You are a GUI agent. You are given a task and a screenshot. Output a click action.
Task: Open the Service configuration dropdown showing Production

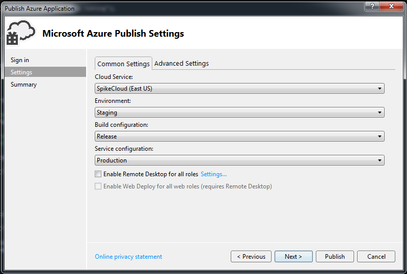coord(239,160)
